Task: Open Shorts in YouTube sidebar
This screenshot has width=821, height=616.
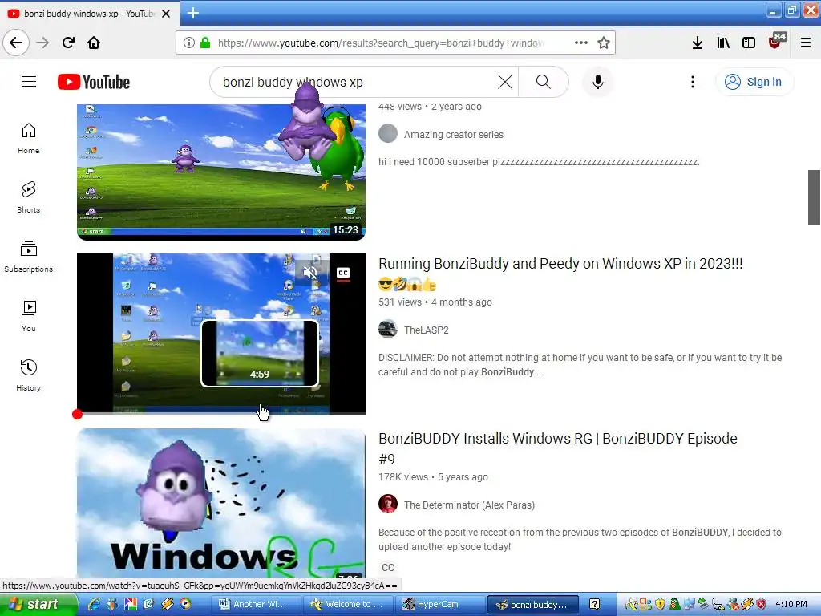Action: click(x=29, y=197)
